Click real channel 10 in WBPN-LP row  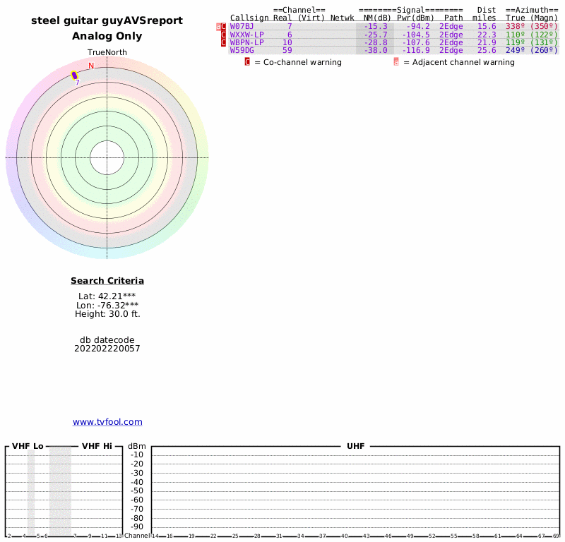(287, 42)
